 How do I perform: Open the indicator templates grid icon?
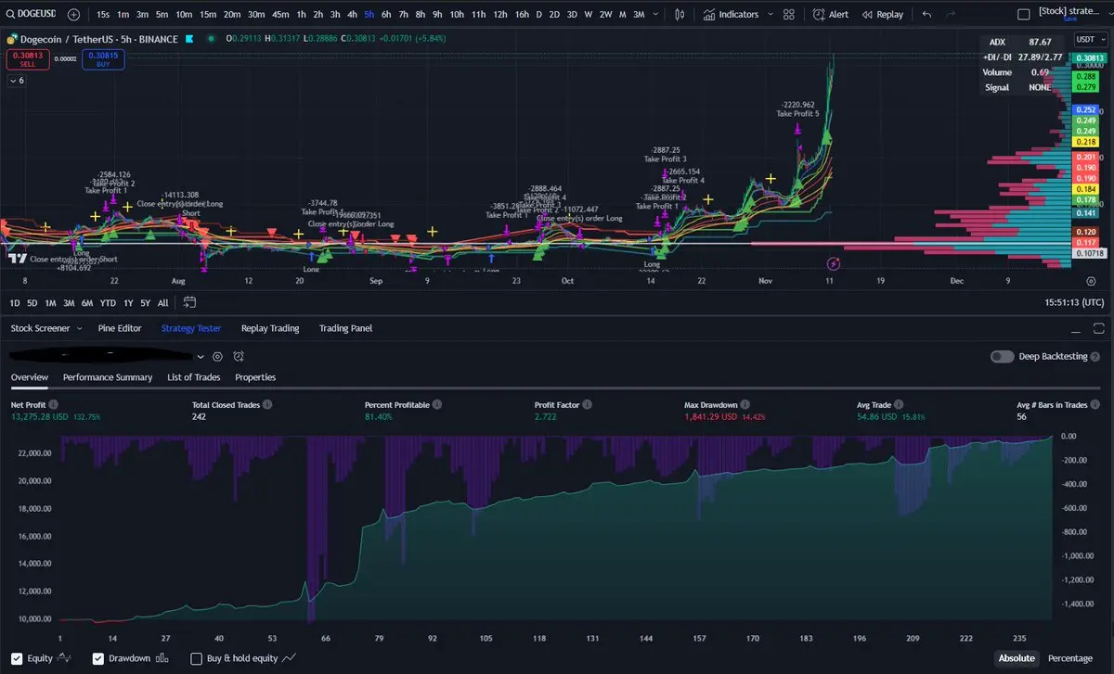click(x=788, y=15)
